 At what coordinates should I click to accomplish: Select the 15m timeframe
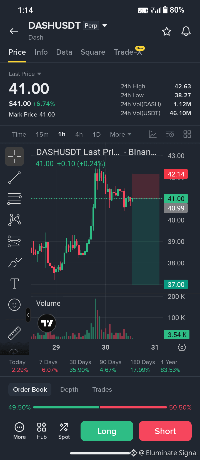click(42, 134)
